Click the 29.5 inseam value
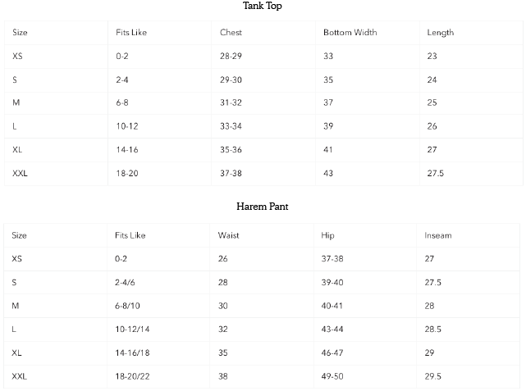526x391 pixels. [x=433, y=375]
